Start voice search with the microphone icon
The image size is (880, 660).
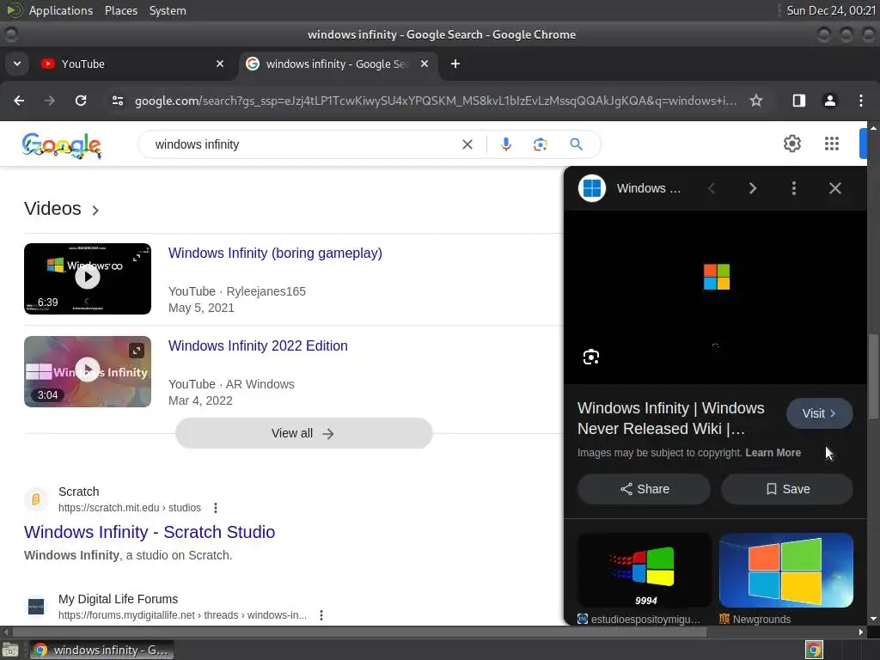point(505,144)
